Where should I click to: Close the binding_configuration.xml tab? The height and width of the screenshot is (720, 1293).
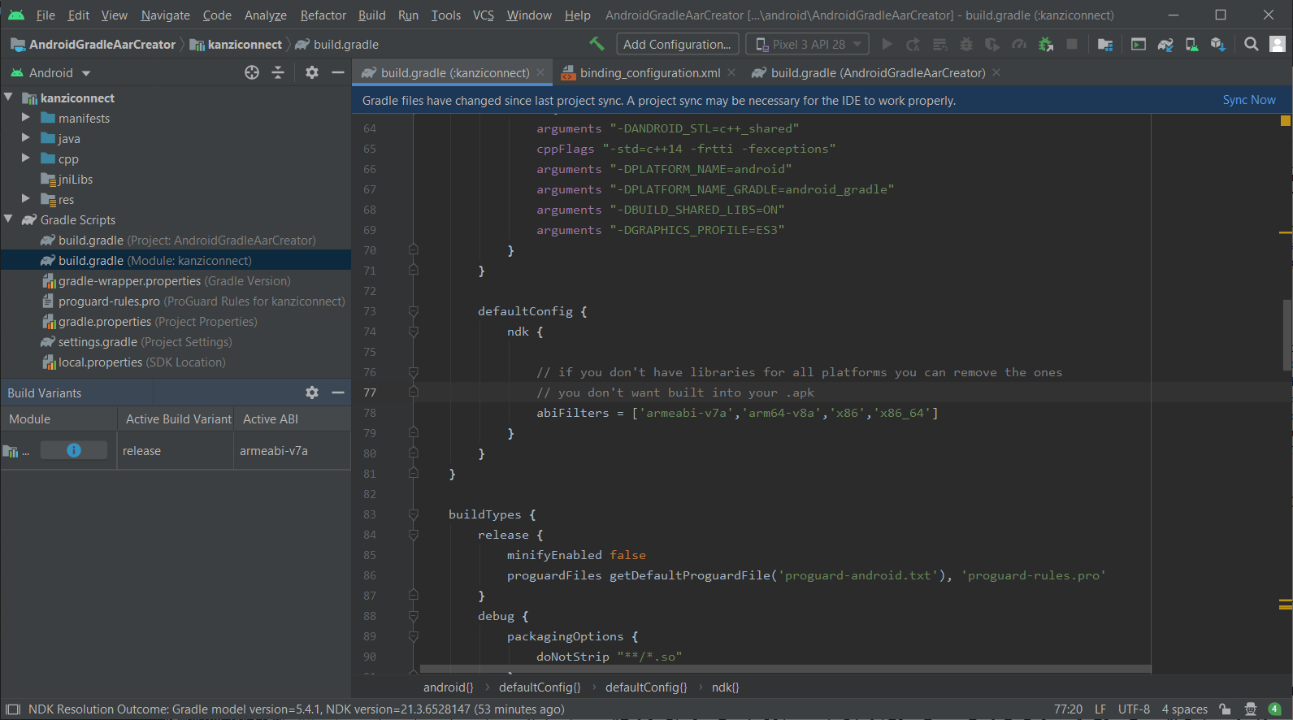point(731,72)
